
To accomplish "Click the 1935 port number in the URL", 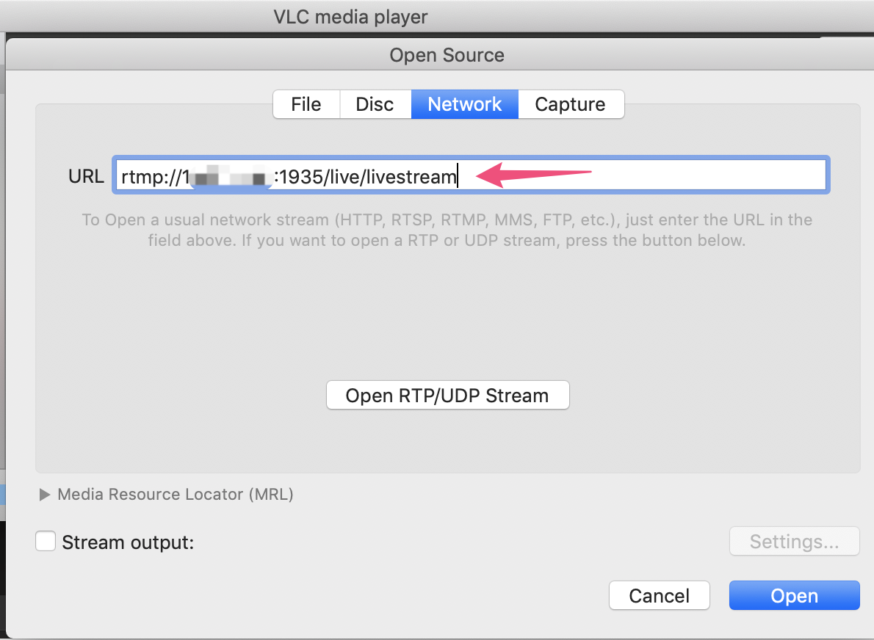I will point(301,177).
